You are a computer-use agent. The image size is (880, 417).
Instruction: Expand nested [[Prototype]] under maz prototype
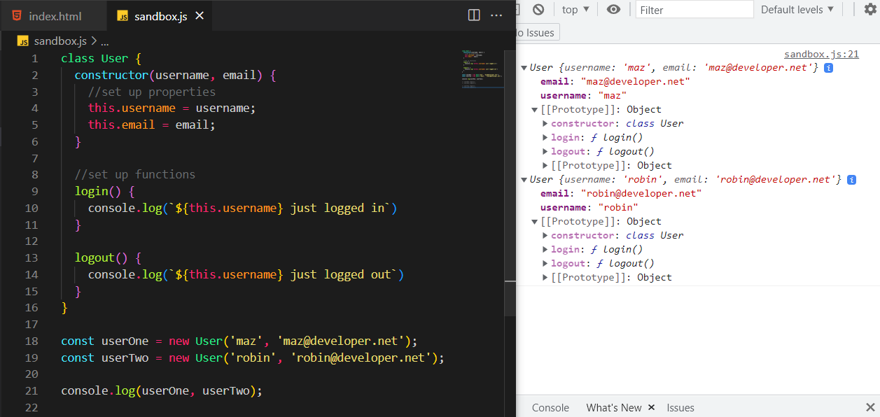(545, 166)
